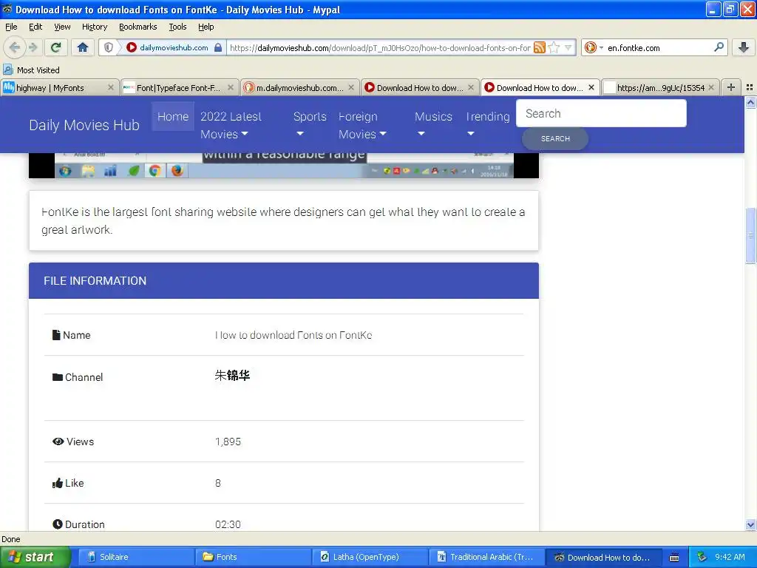Expand the Foreign Movies nav dropdown

click(x=362, y=125)
